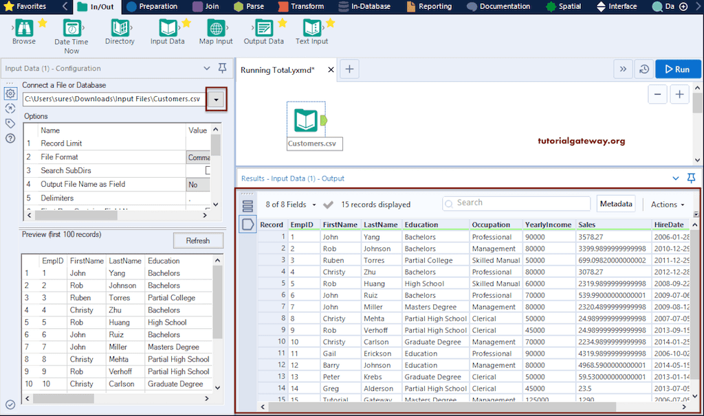Select the Browse tool

pos(23,32)
